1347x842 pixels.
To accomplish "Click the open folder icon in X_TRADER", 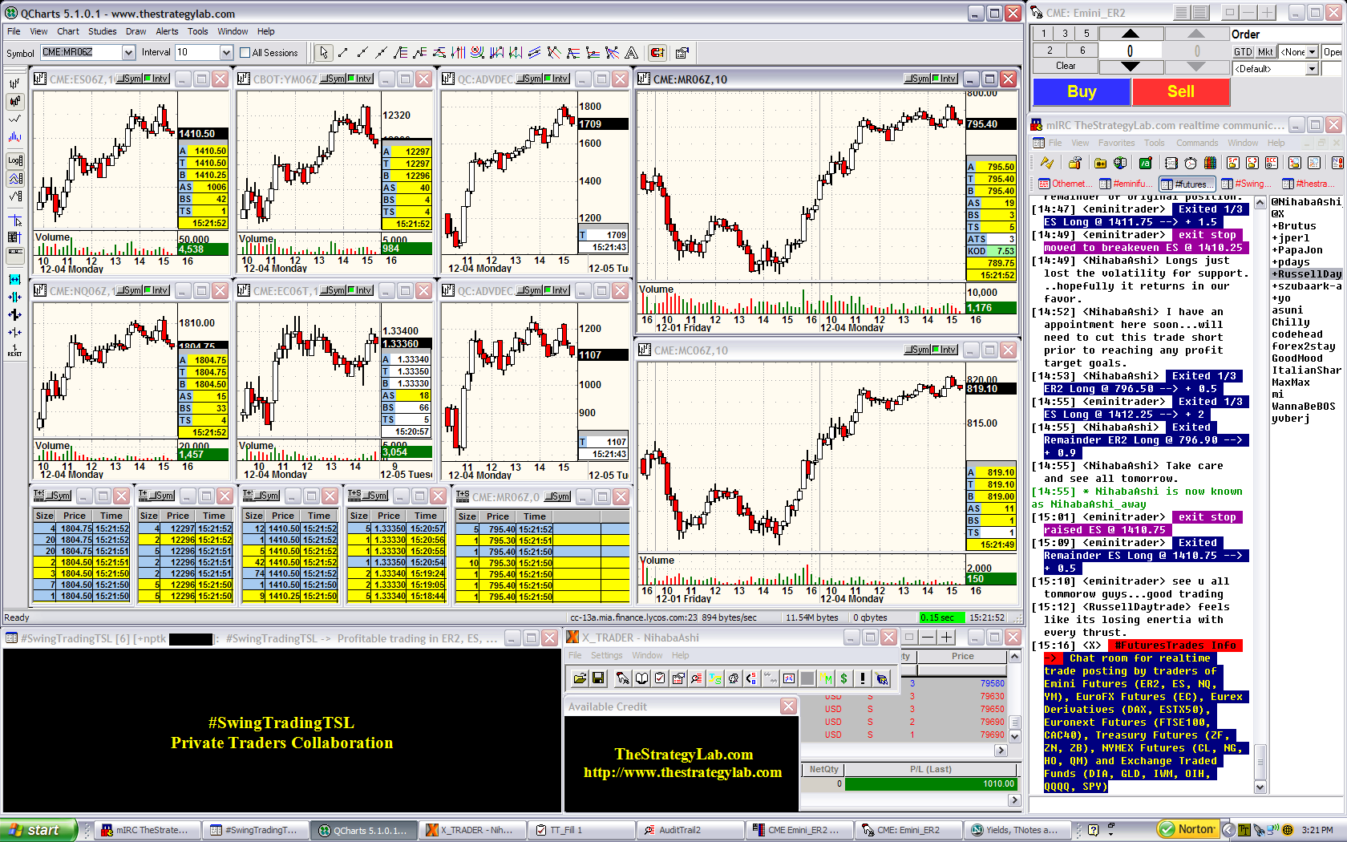I will tap(580, 678).
